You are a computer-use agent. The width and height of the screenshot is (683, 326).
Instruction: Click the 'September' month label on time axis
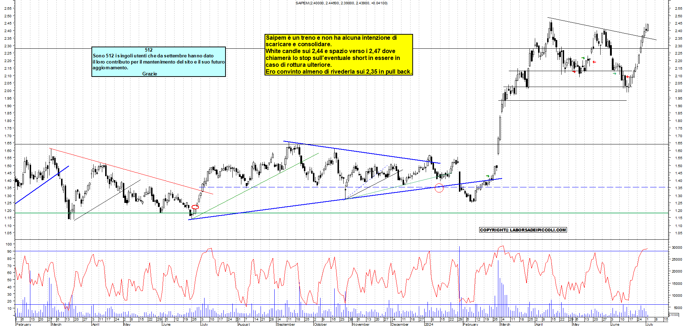(286, 324)
